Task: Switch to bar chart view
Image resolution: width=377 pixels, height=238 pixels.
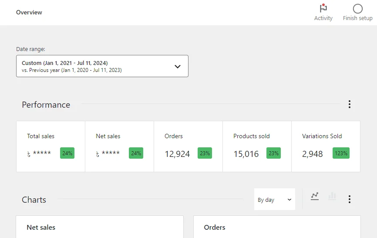Action: [x=332, y=196]
